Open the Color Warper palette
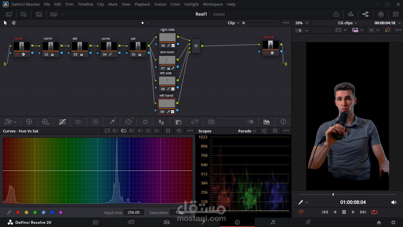 95,122
